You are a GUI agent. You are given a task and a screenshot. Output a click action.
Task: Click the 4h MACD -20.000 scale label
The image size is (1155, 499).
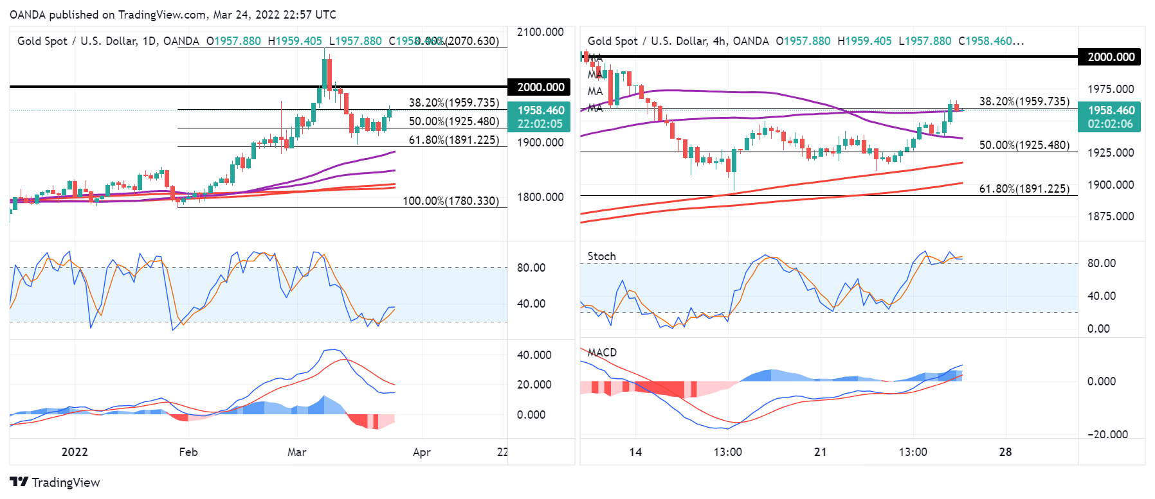click(1107, 435)
